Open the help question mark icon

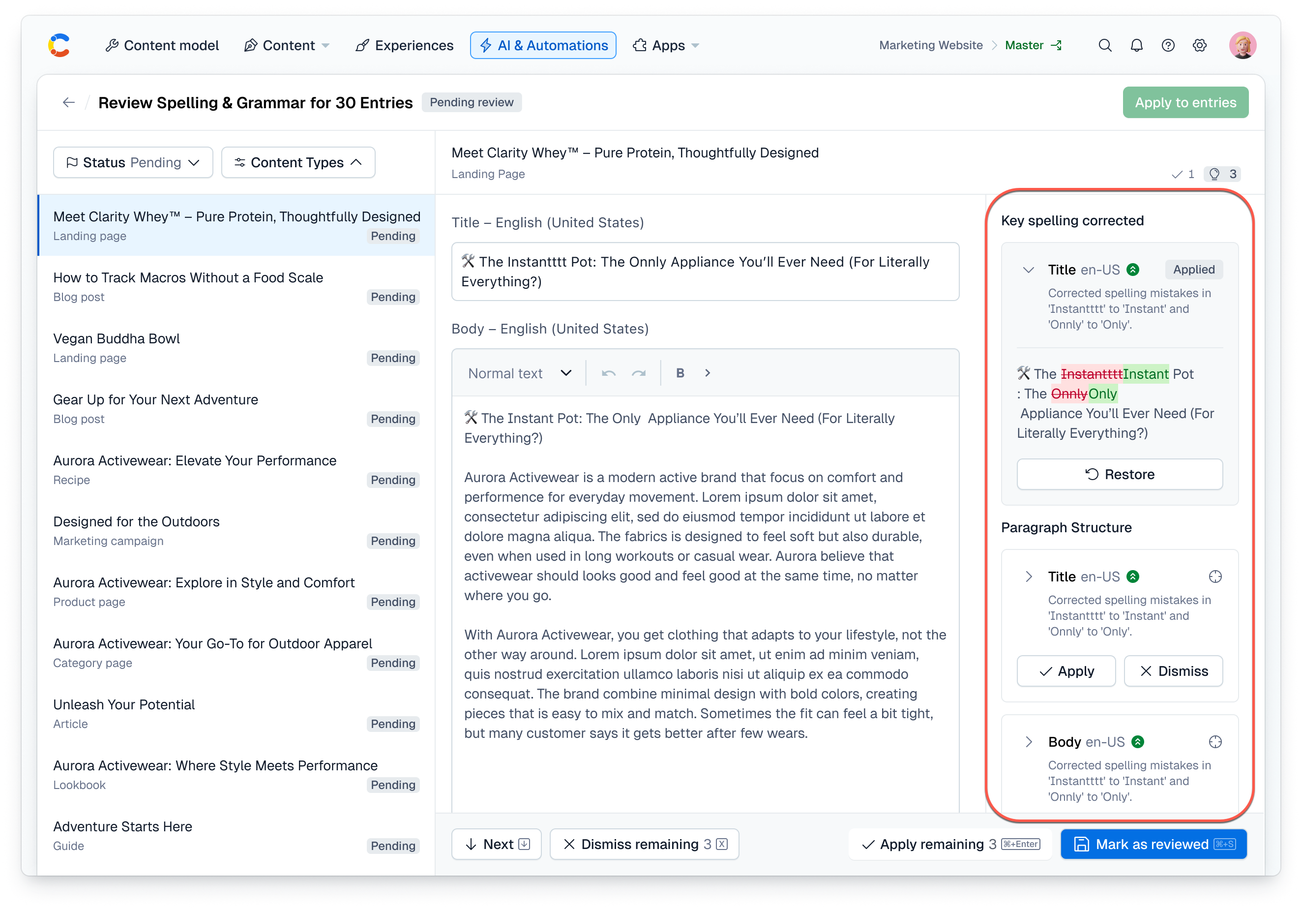pyautogui.click(x=1168, y=45)
